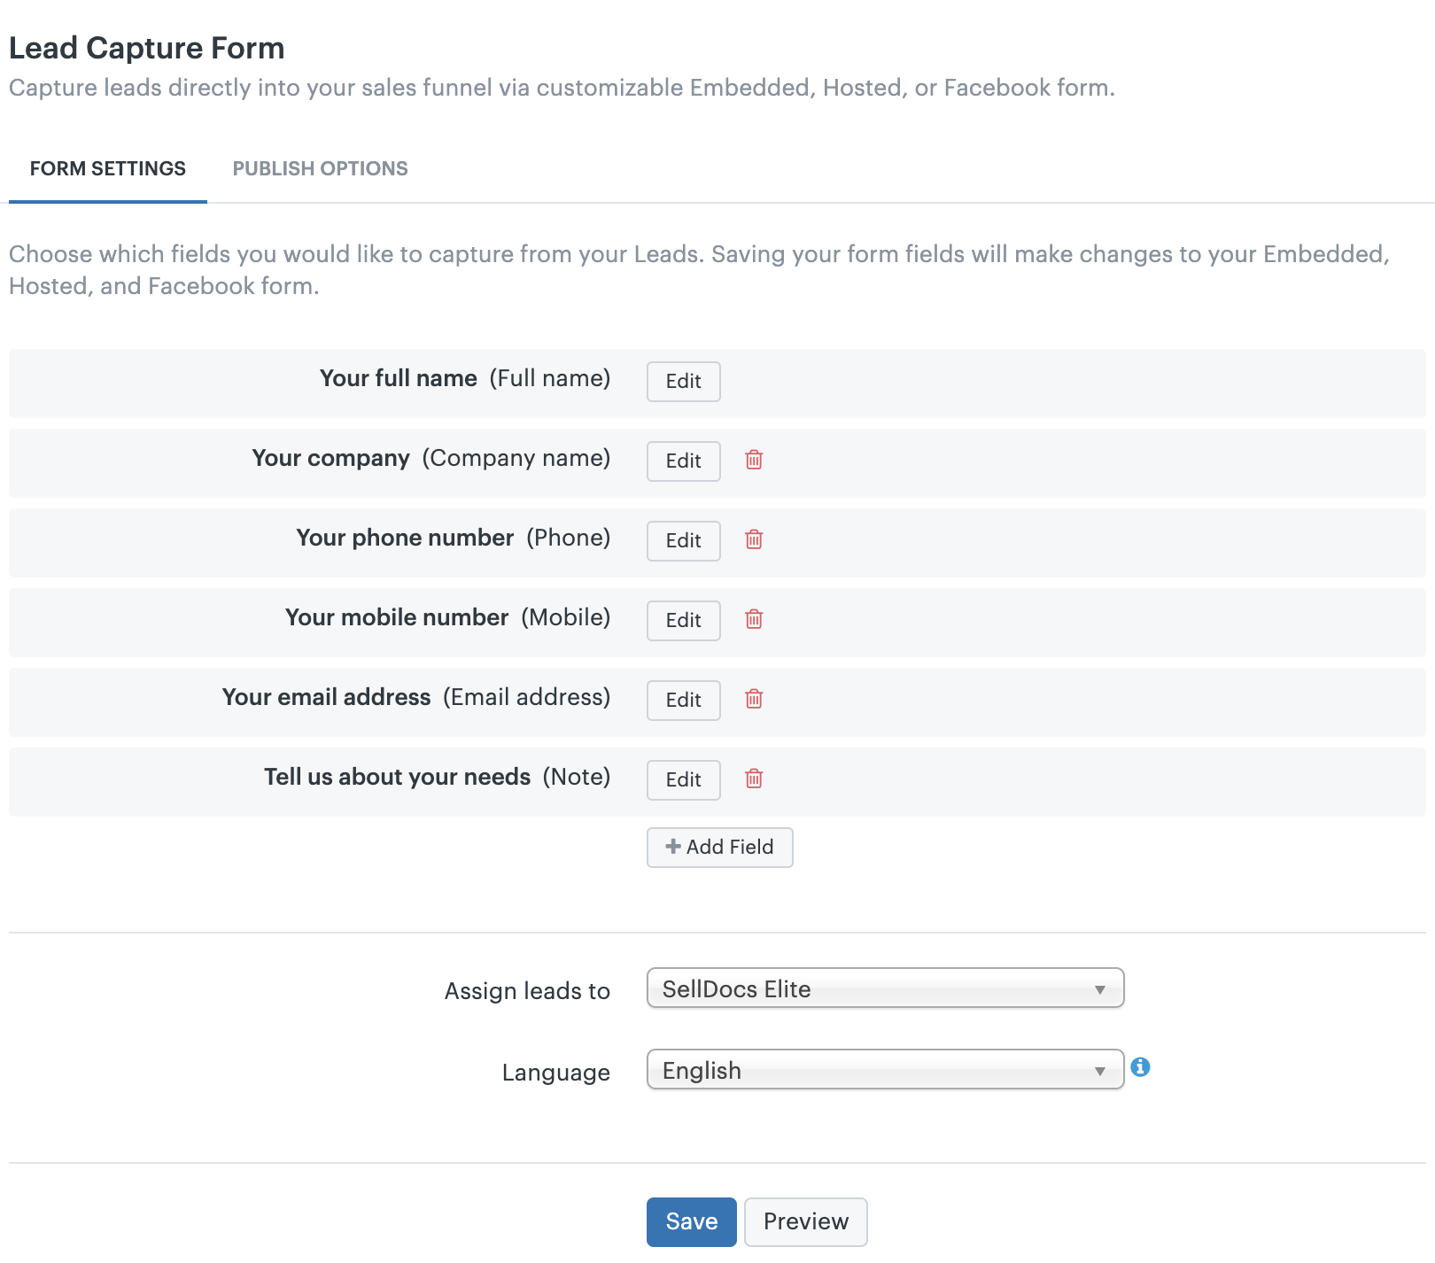Edit the Your mobile number field

[x=683, y=621]
